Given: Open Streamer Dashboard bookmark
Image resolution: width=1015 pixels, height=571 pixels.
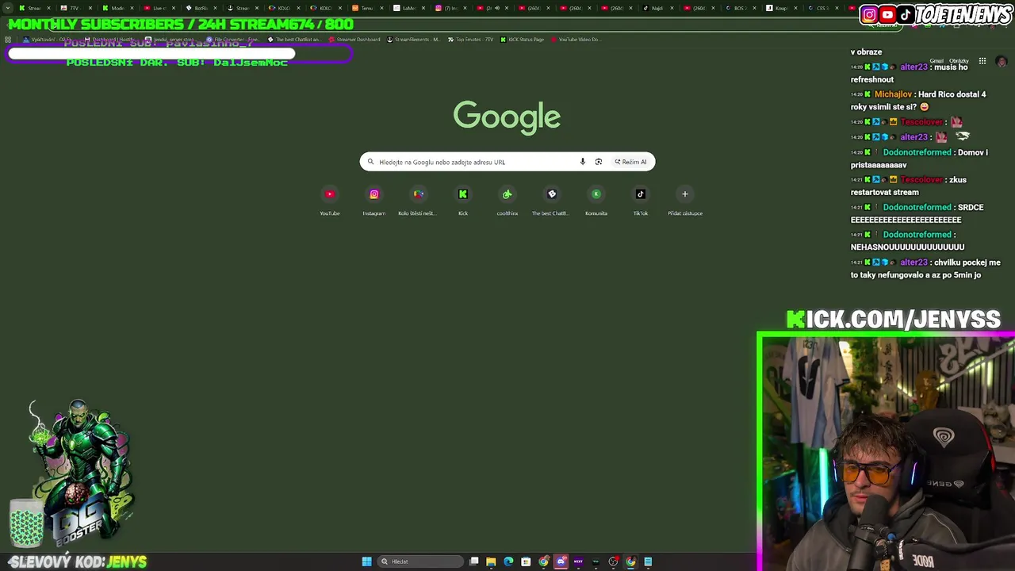Looking at the screenshot, I should [x=354, y=40].
